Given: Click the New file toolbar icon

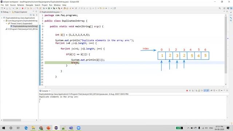Looking at the screenshot, I should coord(2,8).
